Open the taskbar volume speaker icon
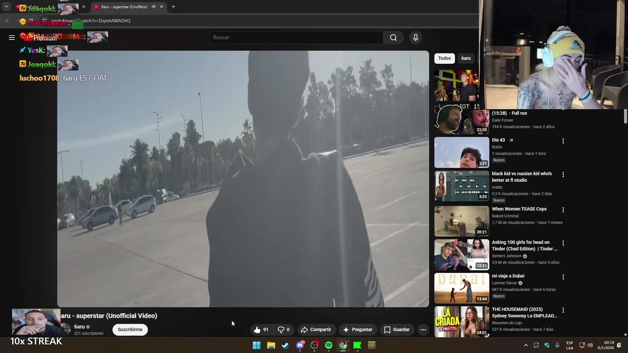Viewport: 628px width, 353px height. tap(590, 345)
